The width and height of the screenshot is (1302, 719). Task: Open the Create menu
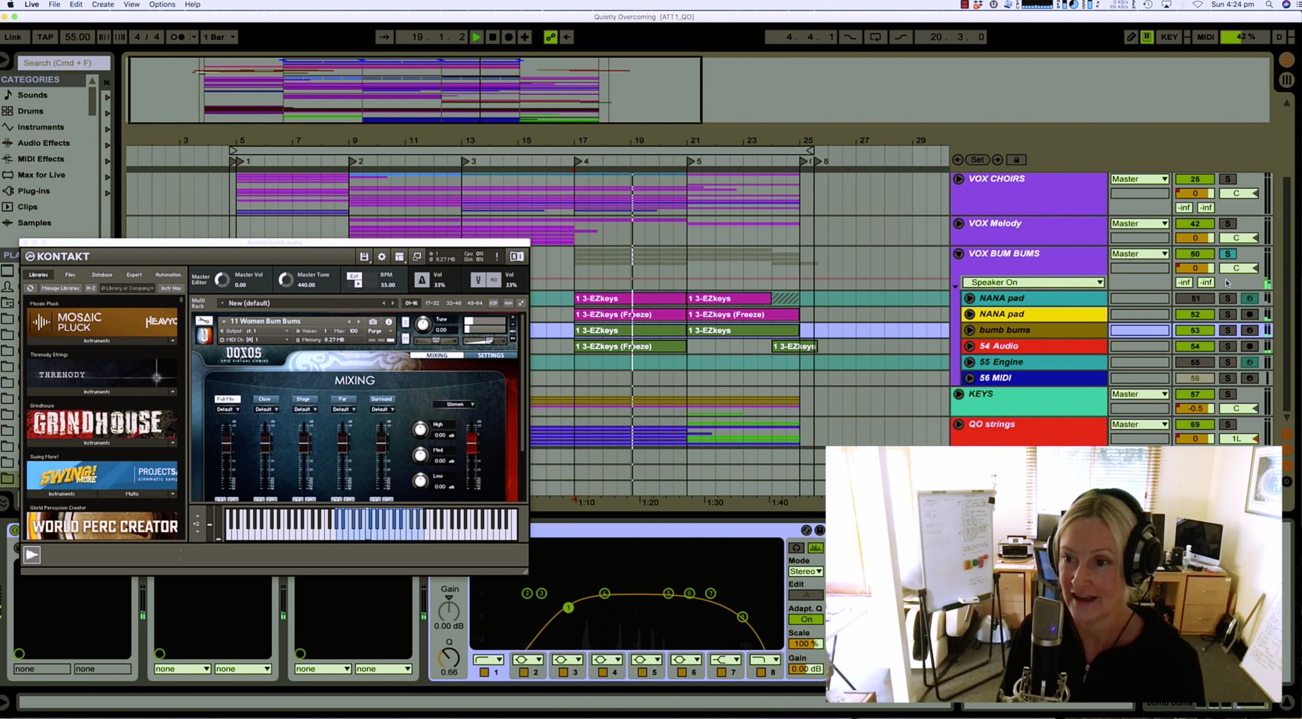pos(102,5)
